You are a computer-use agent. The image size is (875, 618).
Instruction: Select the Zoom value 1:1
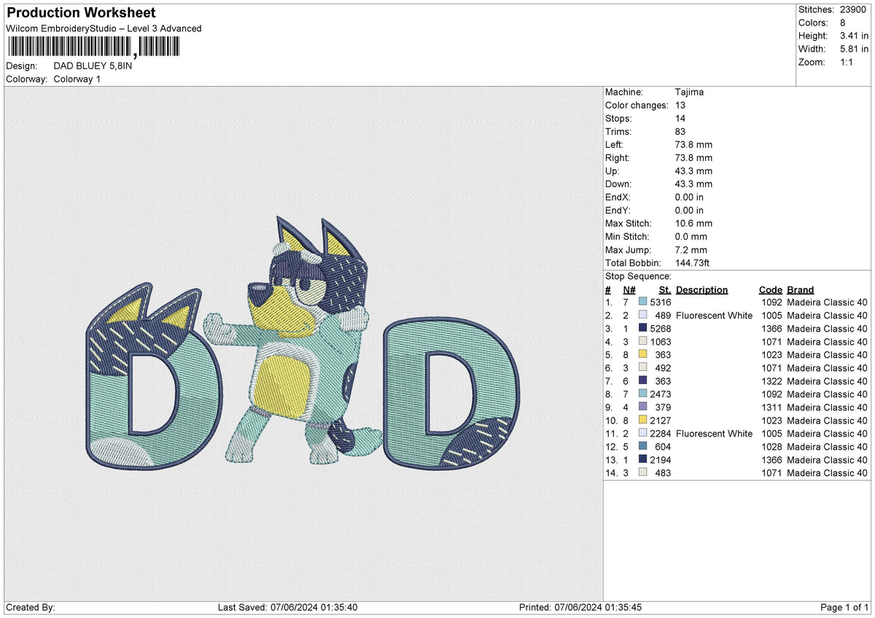coord(847,62)
